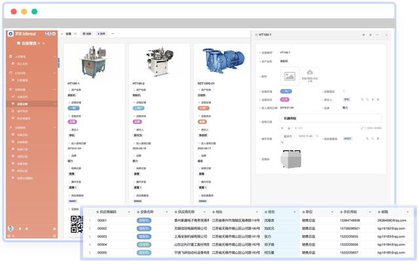This screenshot has width=419, height=264.
Task: Select the highlighted 设备台账 sidebar item
Action: (32, 104)
